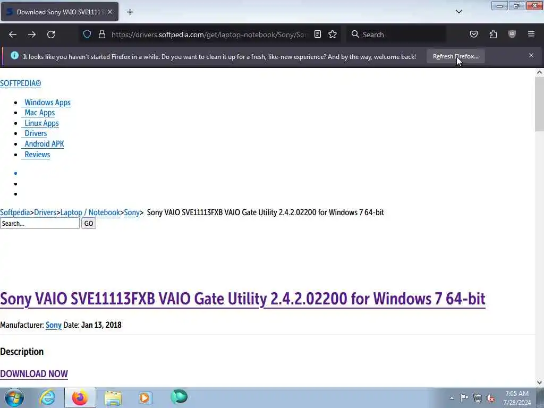Click the muted volume tray icon
Image resolution: width=544 pixels, height=408 pixels.
[x=490, y=398]
